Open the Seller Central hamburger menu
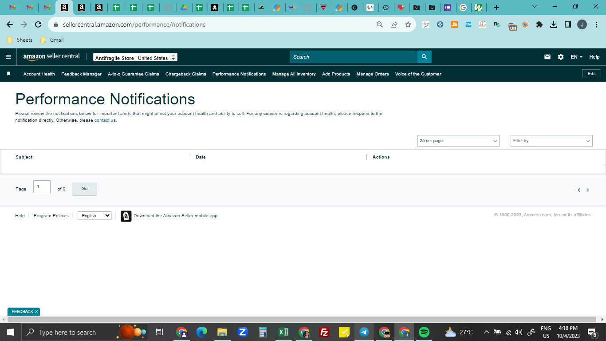This screenshot has width=606, height=341. 8,57
